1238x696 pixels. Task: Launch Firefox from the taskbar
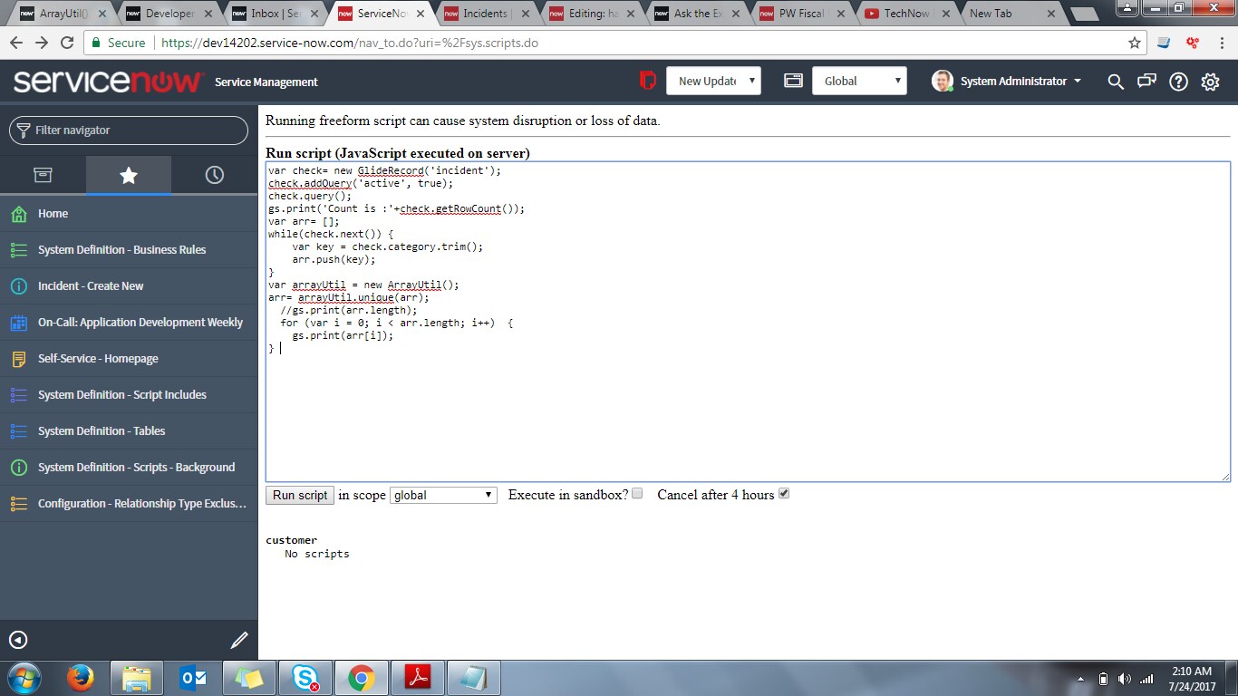point(81,678)
